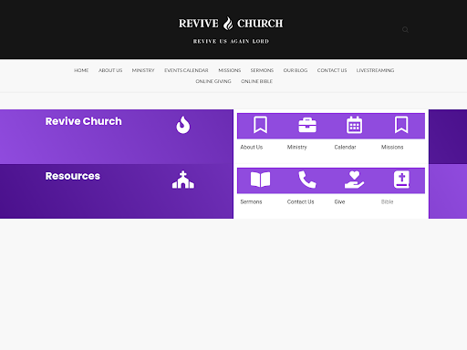This screenshot has width=467, height=350.
Task: Click the flame logo between Revive and Church
Action: pos(228,24)
